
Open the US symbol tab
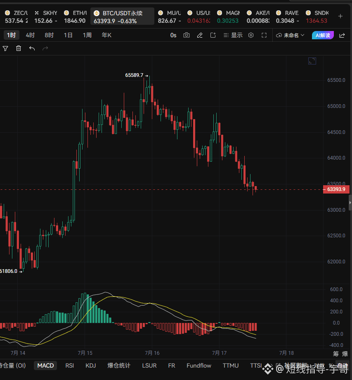[x=199, y=17]
